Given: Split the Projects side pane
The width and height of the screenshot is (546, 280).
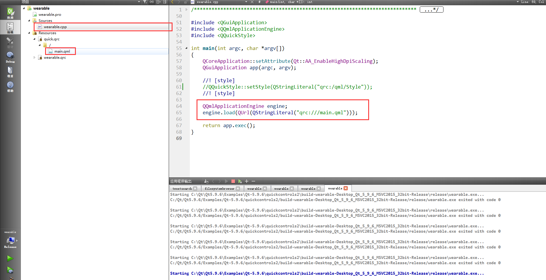Looking at the screenshot, I should (158, 2).
